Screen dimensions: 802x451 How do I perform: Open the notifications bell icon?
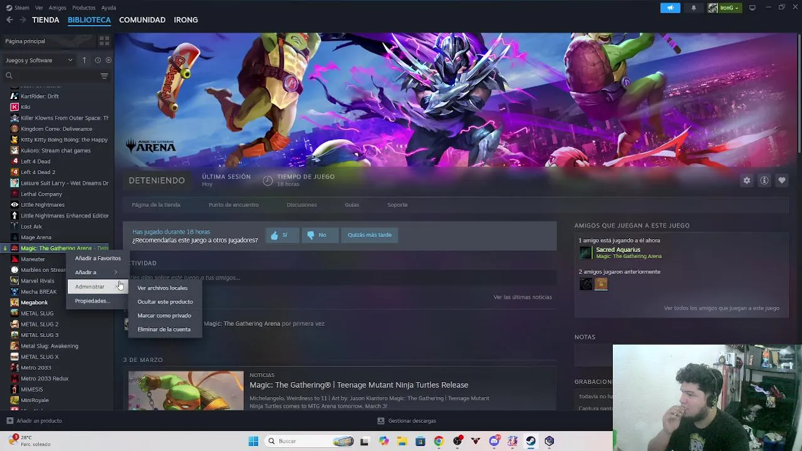[x=694, y=8]
